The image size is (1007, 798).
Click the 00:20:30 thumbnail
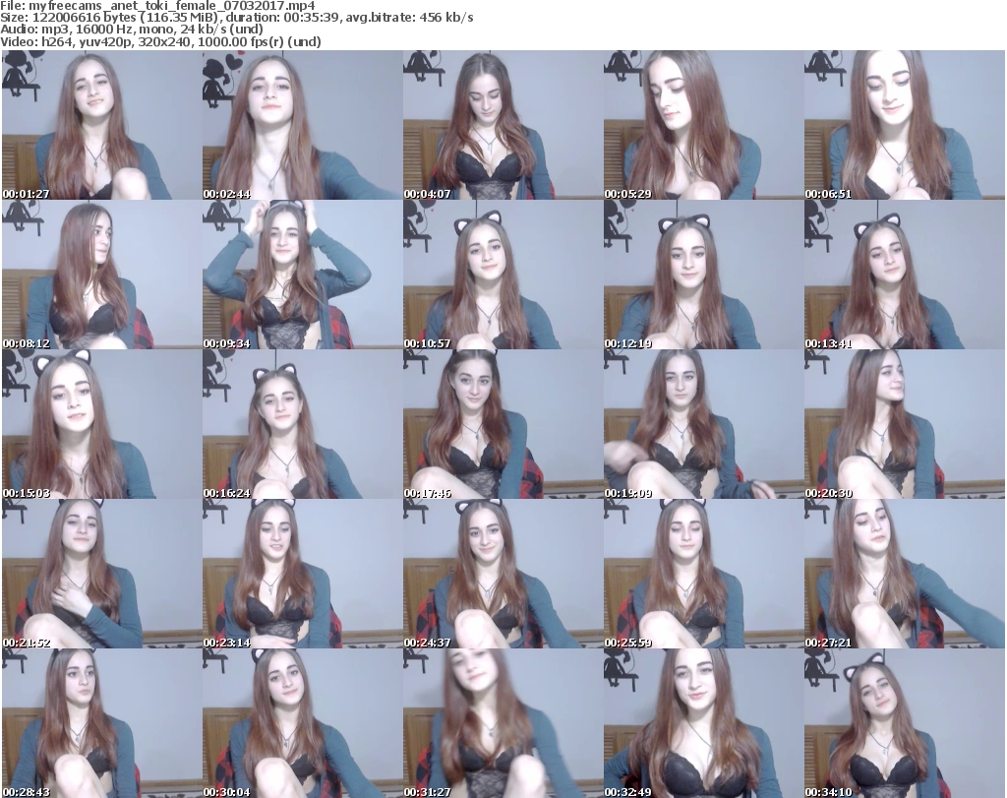coord(905,424)
